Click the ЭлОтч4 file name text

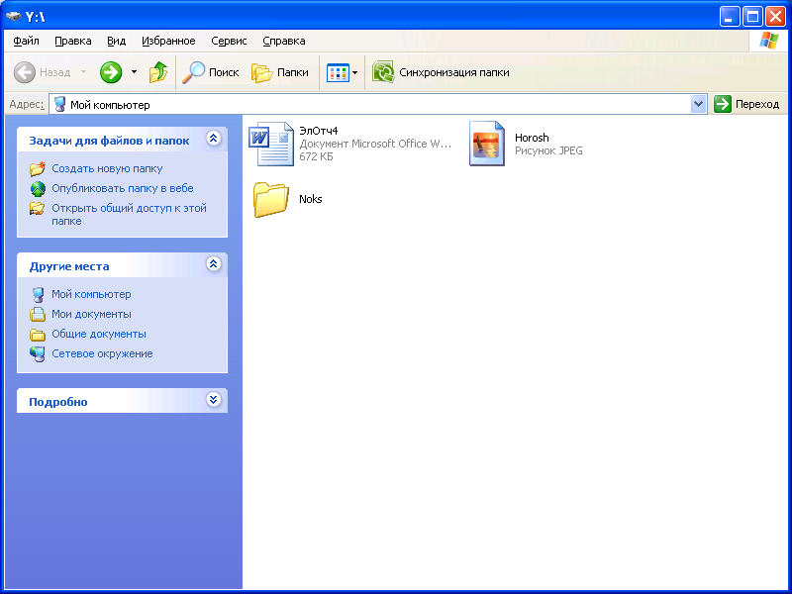click(x=318, y=131)
